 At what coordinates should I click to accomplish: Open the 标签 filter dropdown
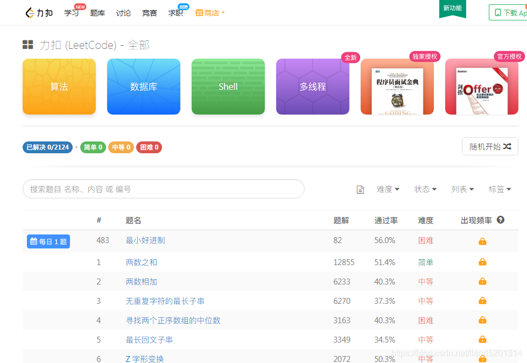500,189
